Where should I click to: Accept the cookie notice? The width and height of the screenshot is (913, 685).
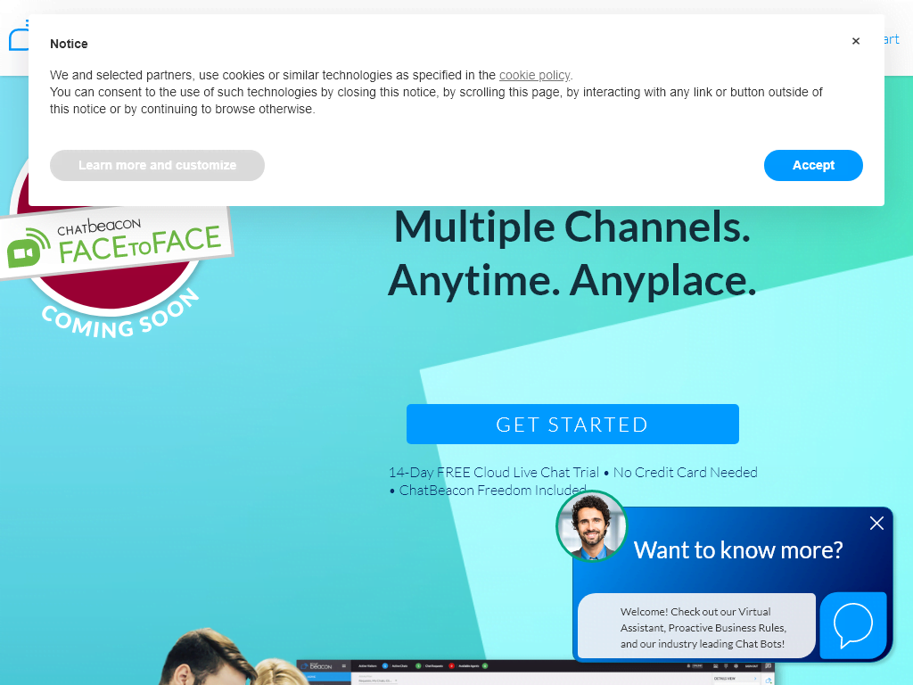(x=812, y=165)
